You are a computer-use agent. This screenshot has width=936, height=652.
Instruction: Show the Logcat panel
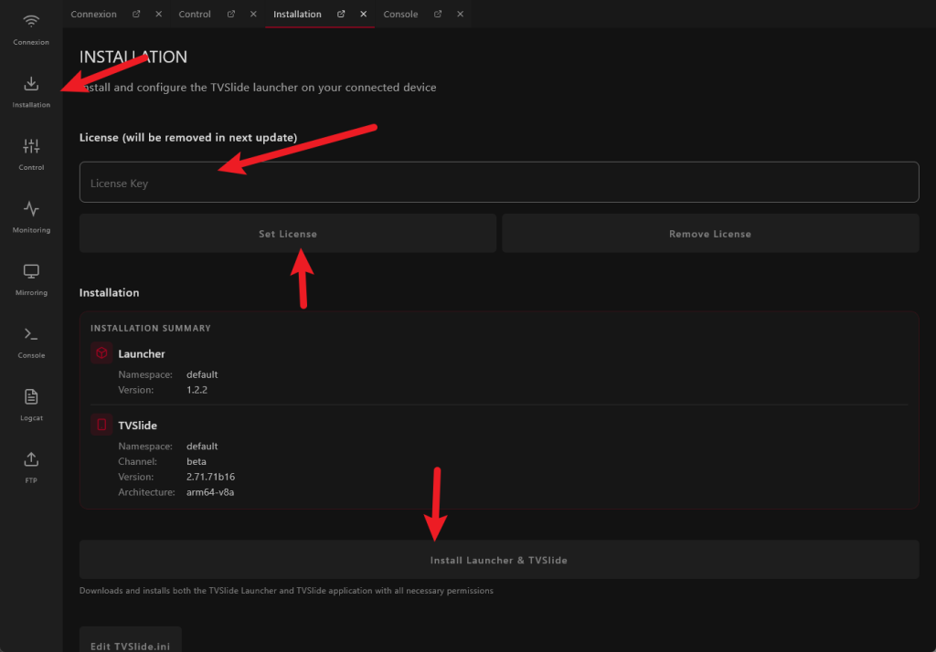[x=31, y=403]
